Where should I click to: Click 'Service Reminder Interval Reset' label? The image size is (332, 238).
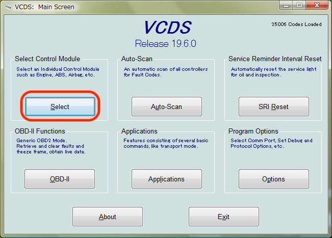[x=275, y=59]
